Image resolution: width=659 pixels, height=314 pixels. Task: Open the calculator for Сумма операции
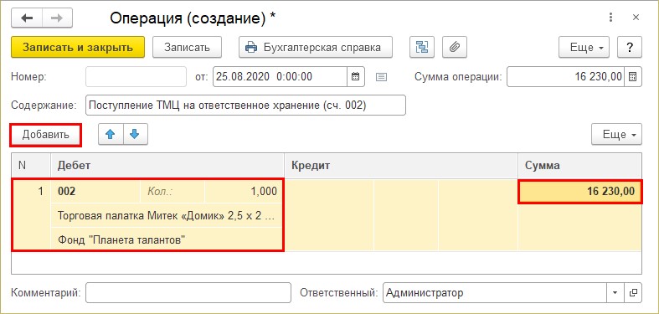(x=633, y=76)
